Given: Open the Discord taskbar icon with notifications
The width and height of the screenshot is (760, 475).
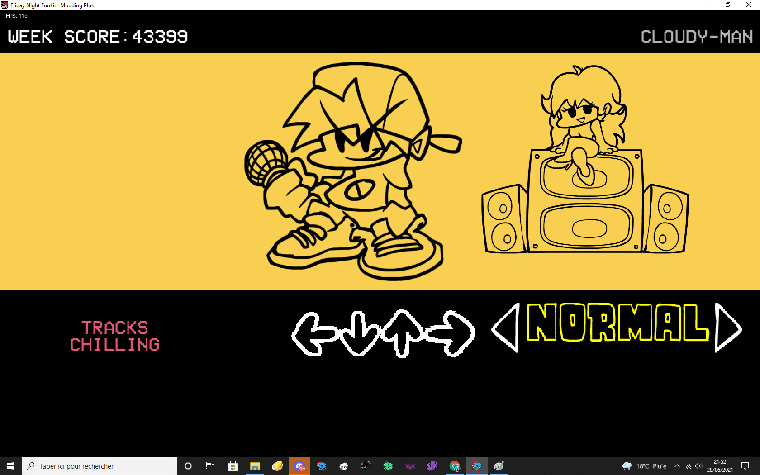Looking at the screenshot, I should point(299,466).
